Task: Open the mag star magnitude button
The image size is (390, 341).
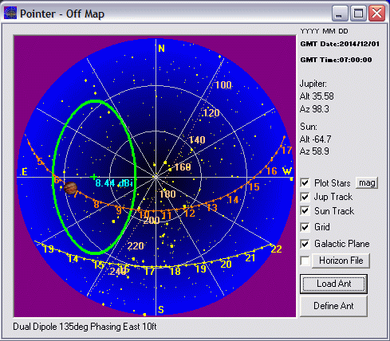Action: [367, 183]
